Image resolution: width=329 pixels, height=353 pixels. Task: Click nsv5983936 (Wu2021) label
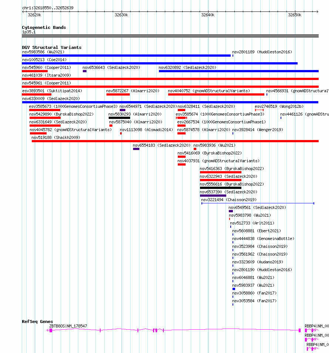pyautogui.click(x=214, y=146)
